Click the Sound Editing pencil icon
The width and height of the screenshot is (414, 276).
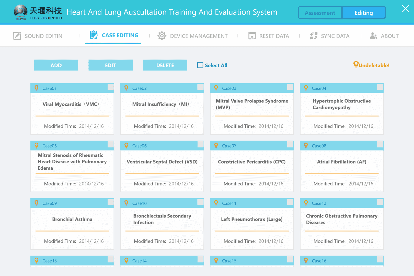pos(17,36)
